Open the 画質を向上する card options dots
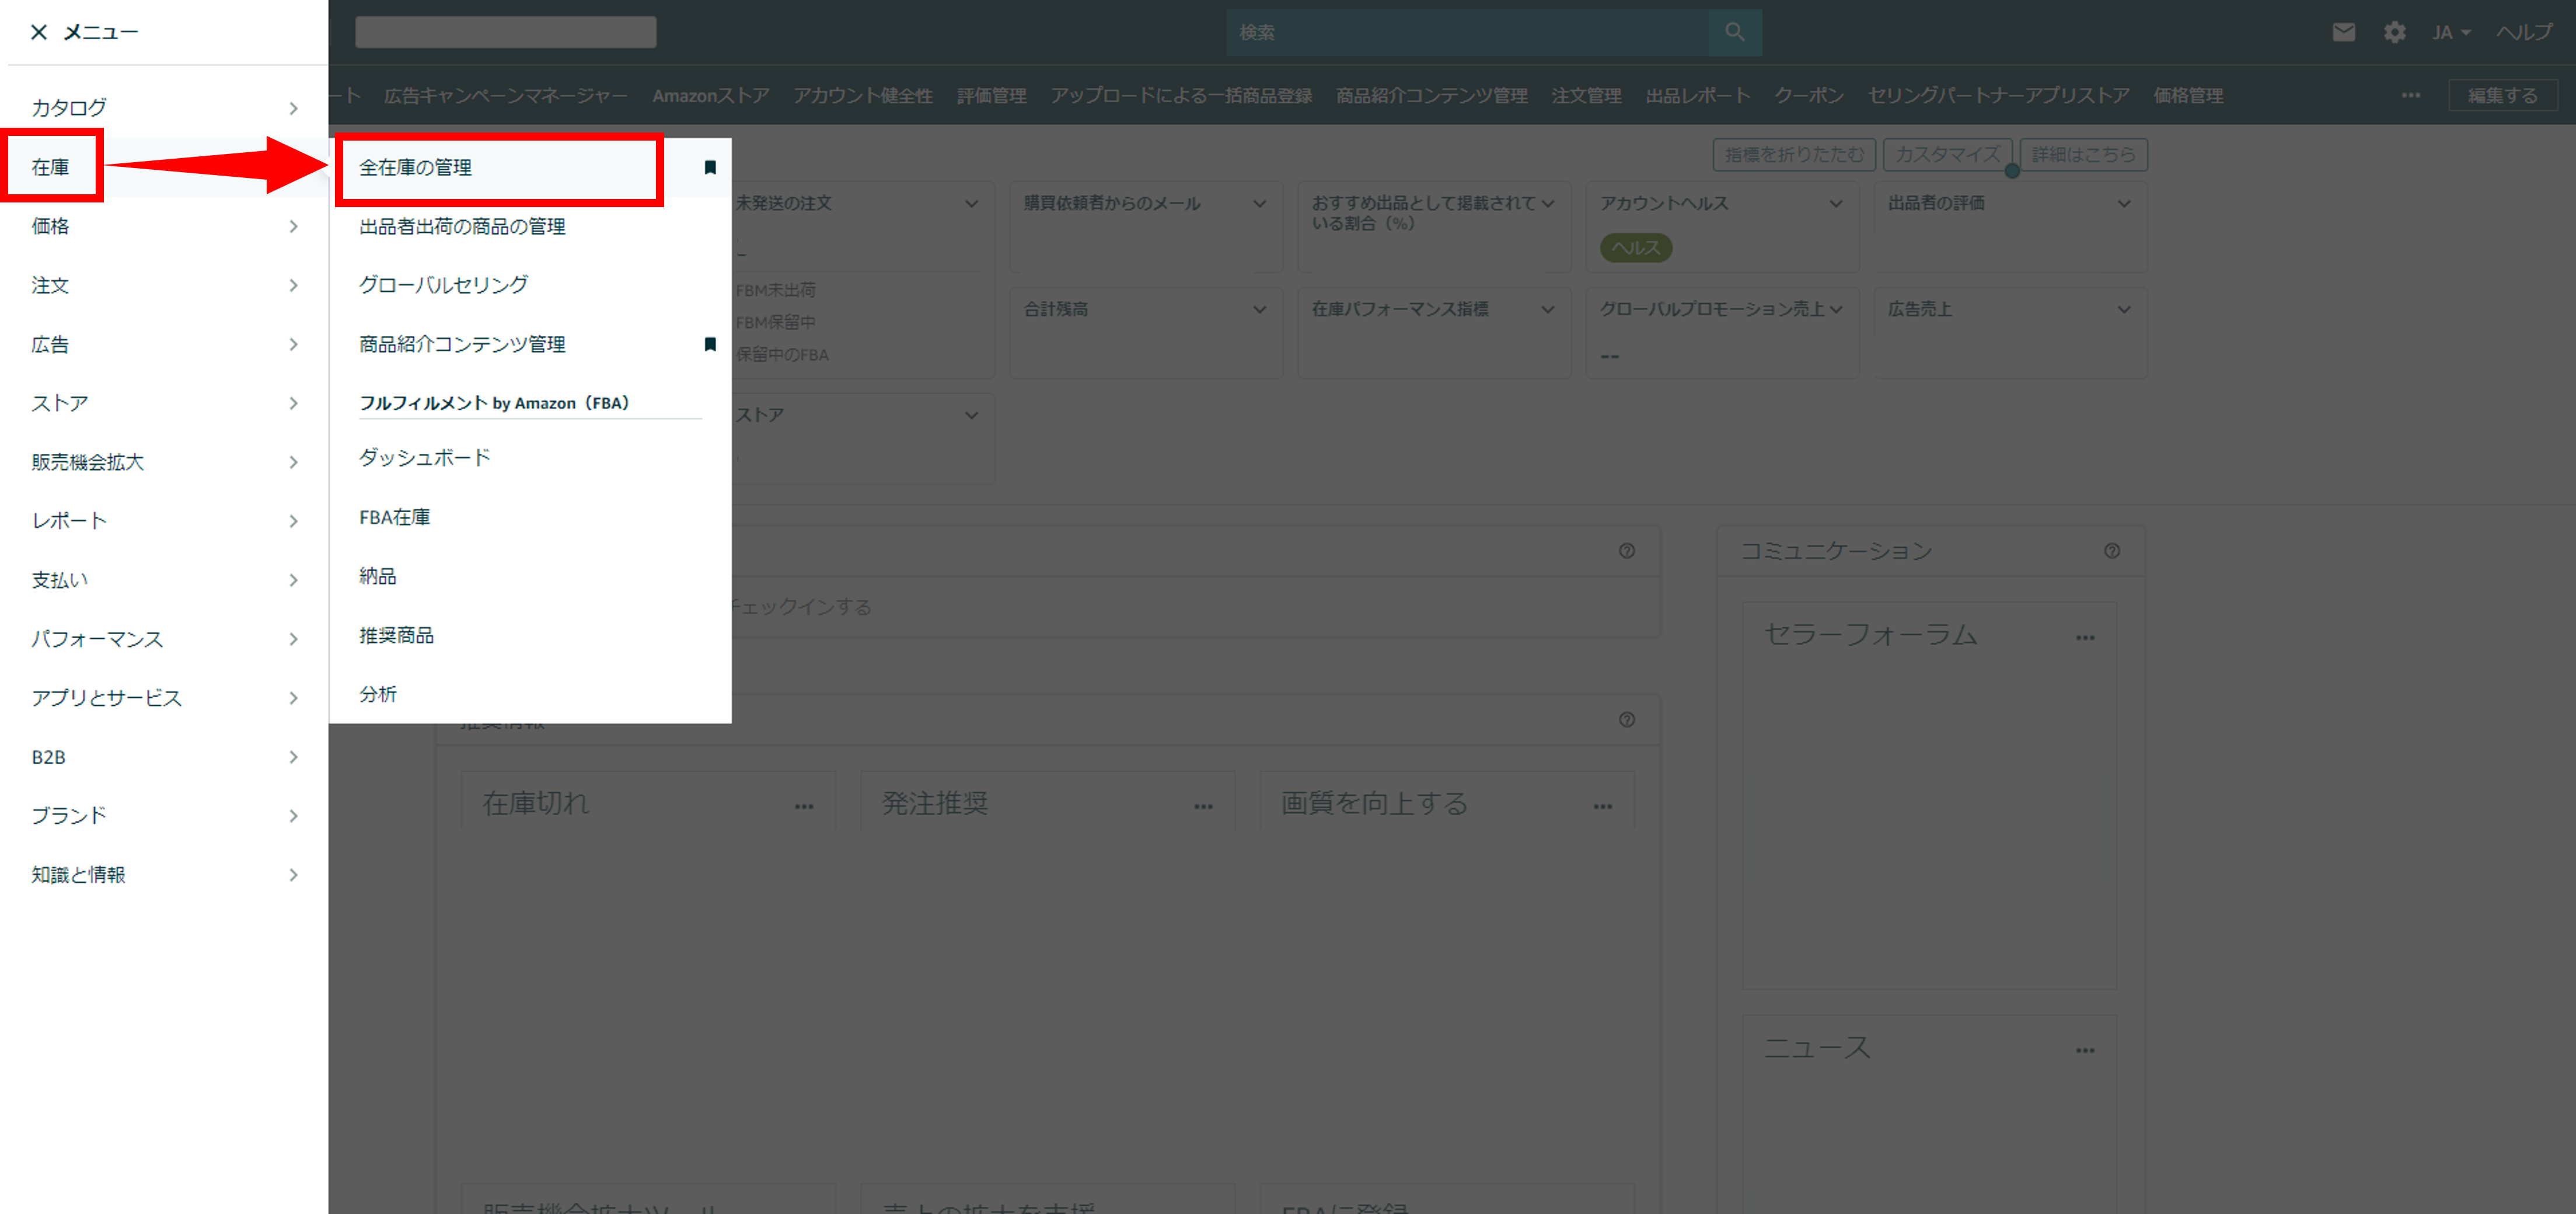The height and width of the screenshot is (1214, 2576). pyautogui.click(x=1603, y=806)
